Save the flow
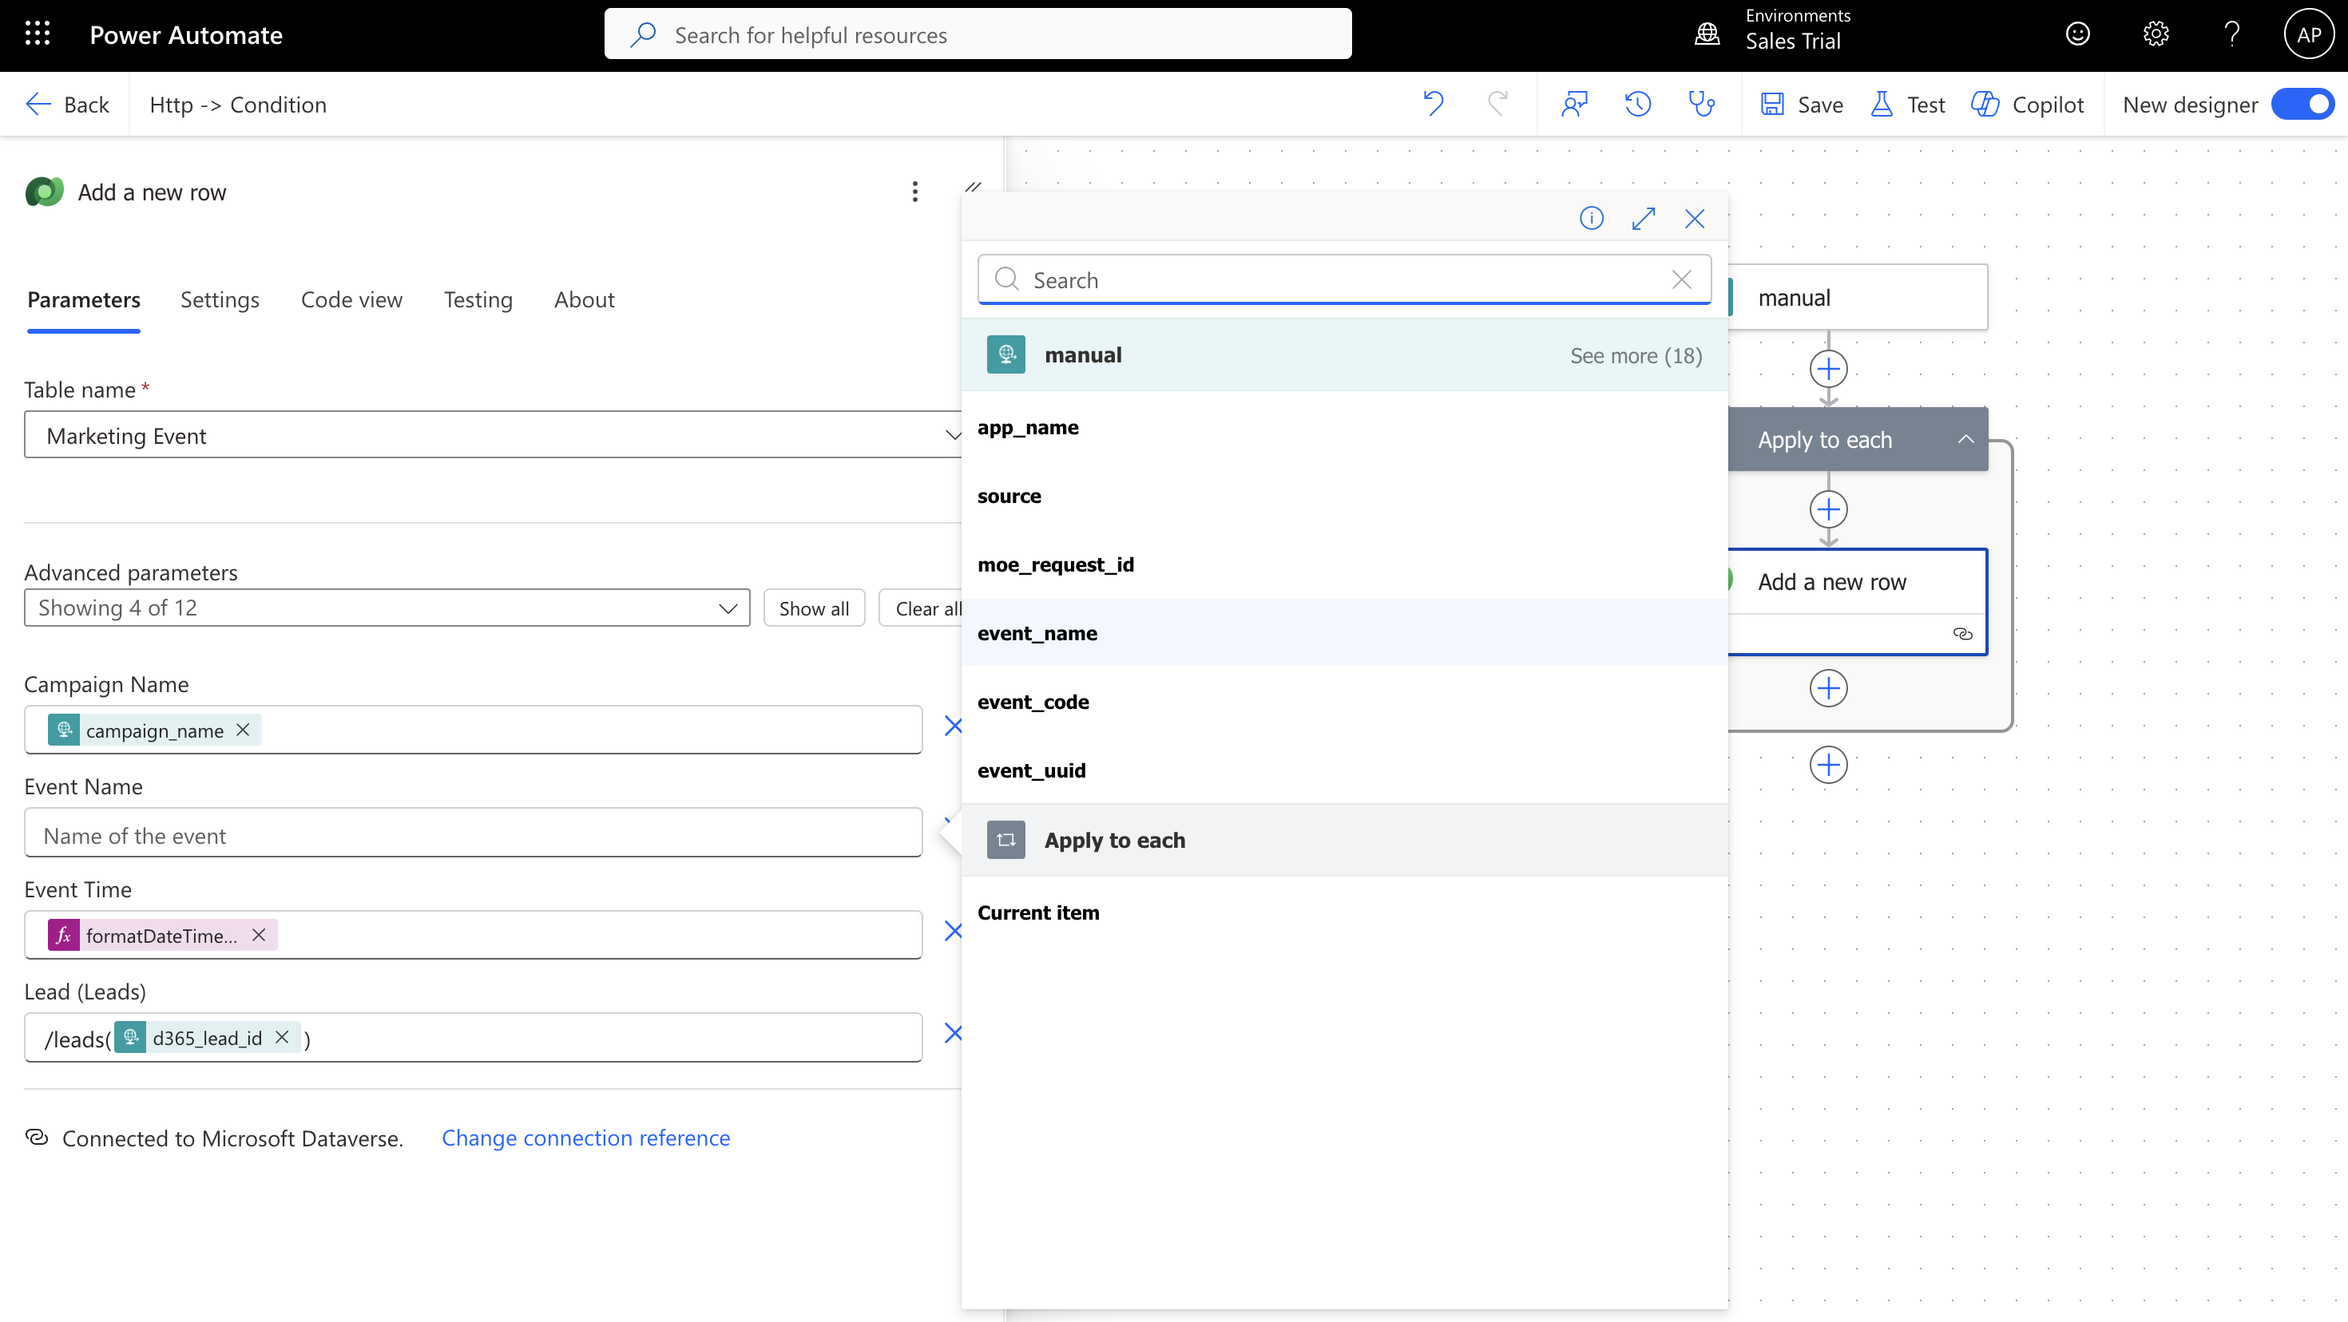 coord(1801,104)
